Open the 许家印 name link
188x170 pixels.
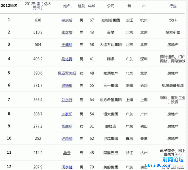pyautogui.click(x=67, y=114)
